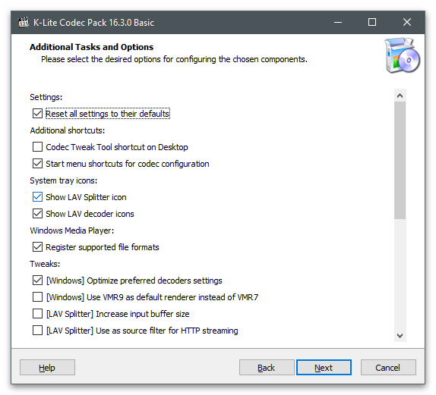Open the Help button
Screen dimensions: 436x395
[x=47, y=368]
